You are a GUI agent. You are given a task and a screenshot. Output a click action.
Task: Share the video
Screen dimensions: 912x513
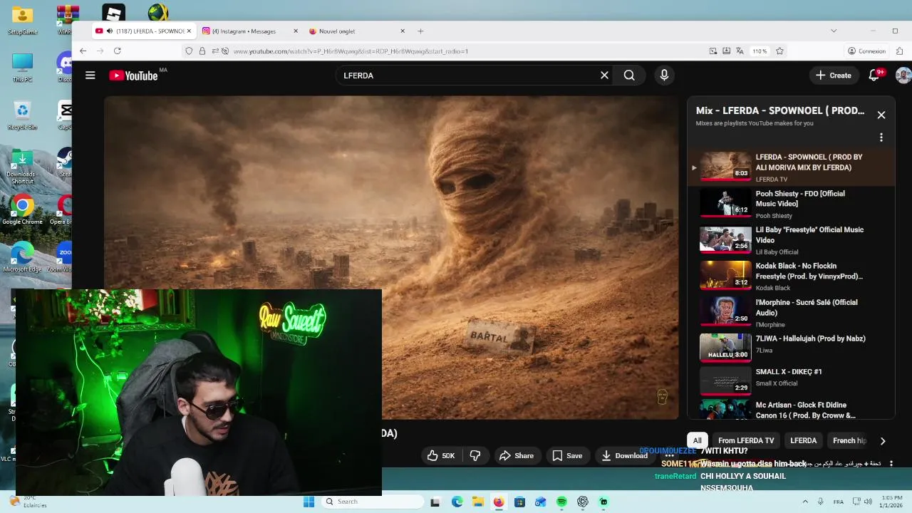coord(516,455)
